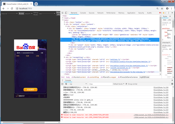This screenshot has height=124, width=175.
Task: Expand the div class toolbar node
Action: point(64,22)
